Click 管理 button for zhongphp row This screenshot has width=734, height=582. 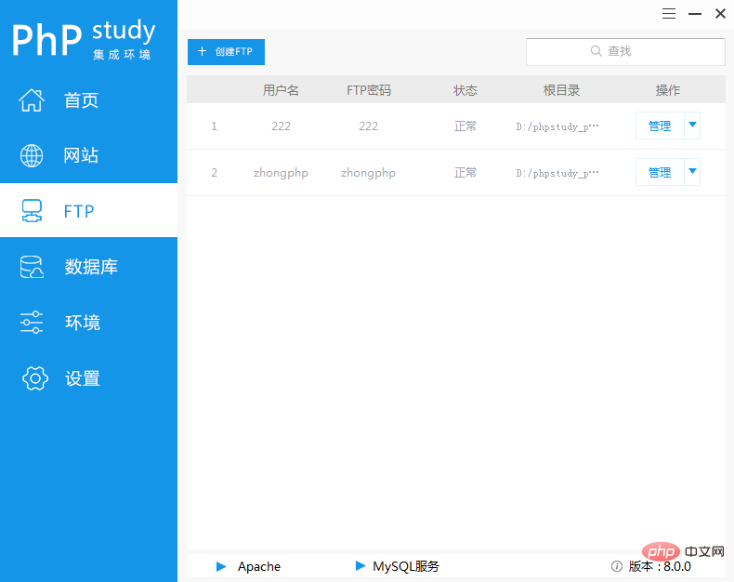click(x=660, y=172)
